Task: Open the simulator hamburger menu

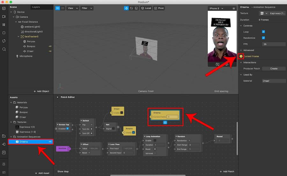Action: pyautogui.click(x=234, y=8)
